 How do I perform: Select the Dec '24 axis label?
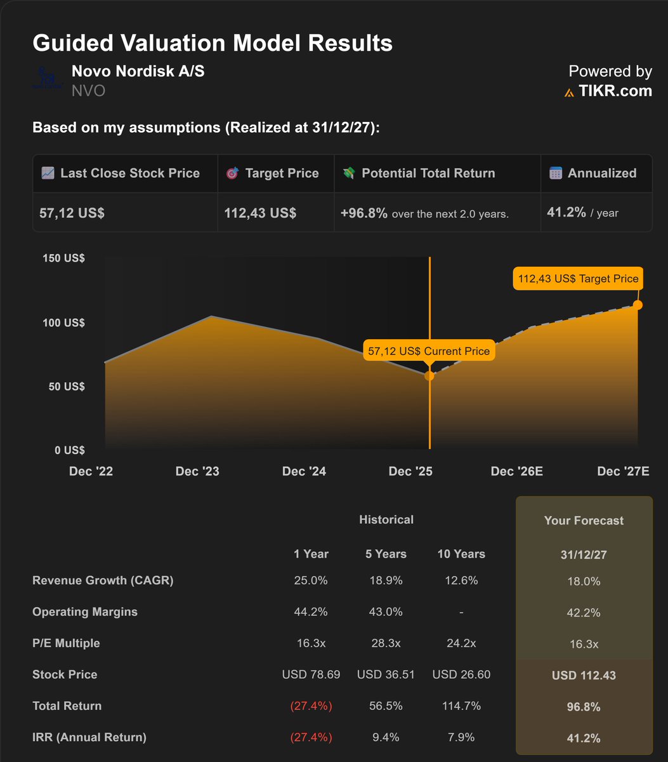pos(304,471)
